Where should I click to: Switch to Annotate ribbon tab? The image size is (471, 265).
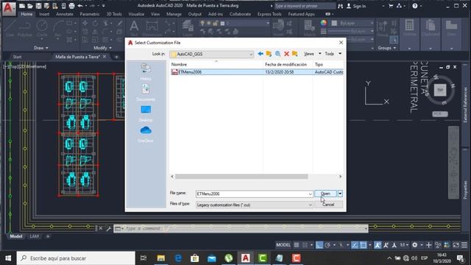tap(65, 14)
